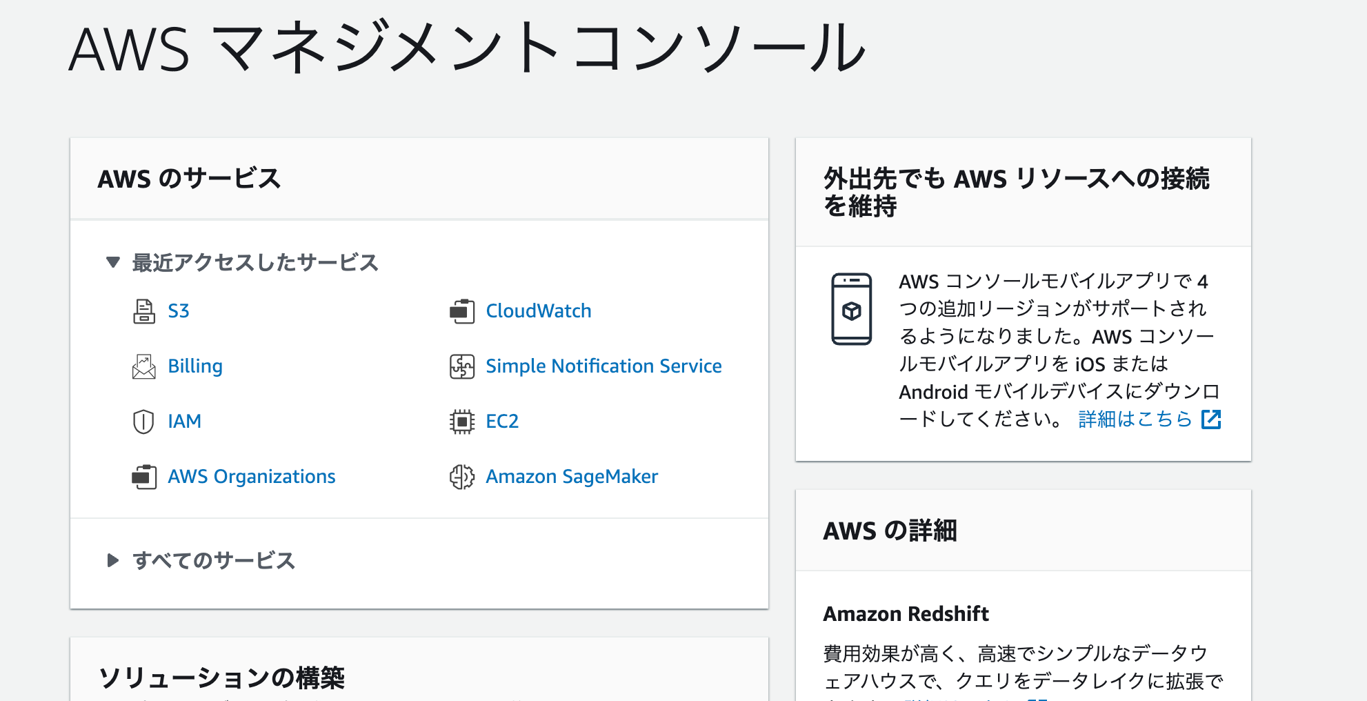Collapse the 最近アクセスしたサービス triangle
Viewport: 1367px width, 701px height.
click(113, 262)
